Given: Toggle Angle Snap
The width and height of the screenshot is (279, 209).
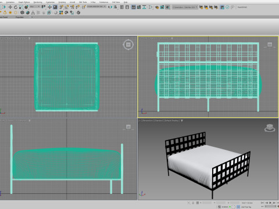Looking at the screenshot, I should click(x=67, y=7).
